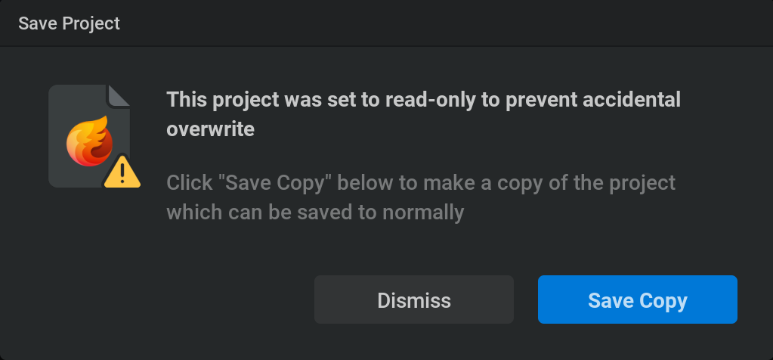The image size is (773, 360).
Task: Click the "Save Project" dialog title text
Action: pyautogui.click(x=69, y=23)
